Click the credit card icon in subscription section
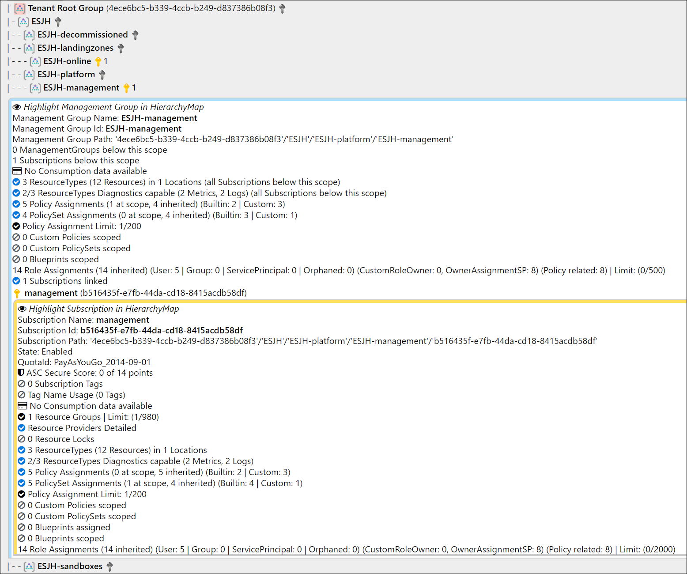The height and width of the screenshot is (574, 687). click(x=23, y=406)
